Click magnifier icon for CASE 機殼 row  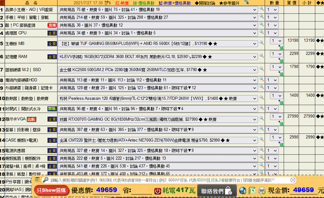[261, 140]
